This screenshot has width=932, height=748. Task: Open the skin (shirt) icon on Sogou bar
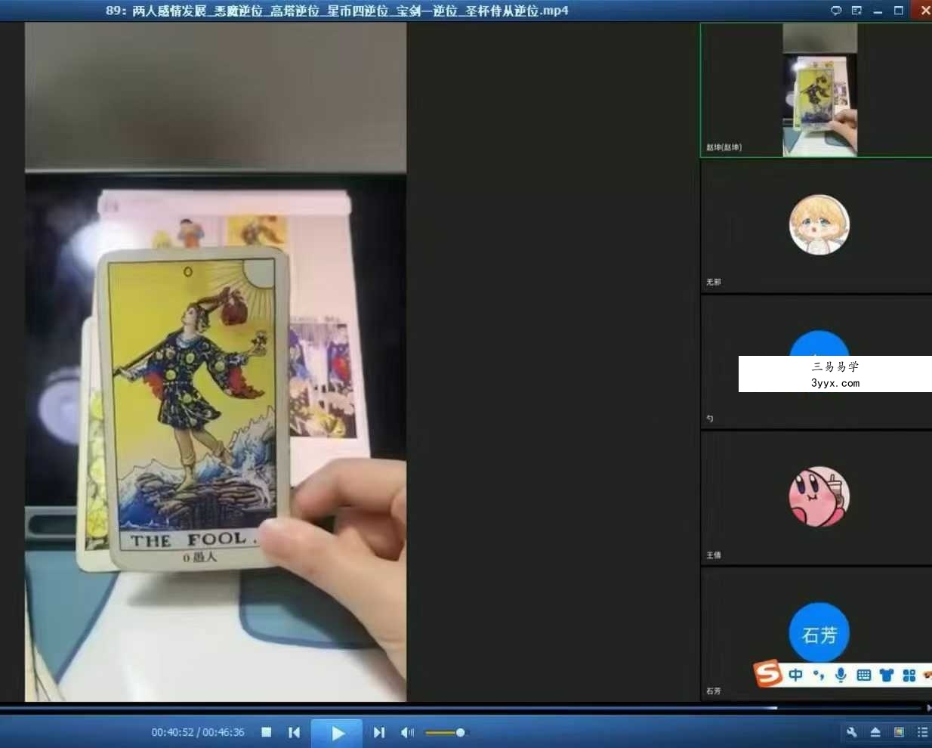(887, 675)
